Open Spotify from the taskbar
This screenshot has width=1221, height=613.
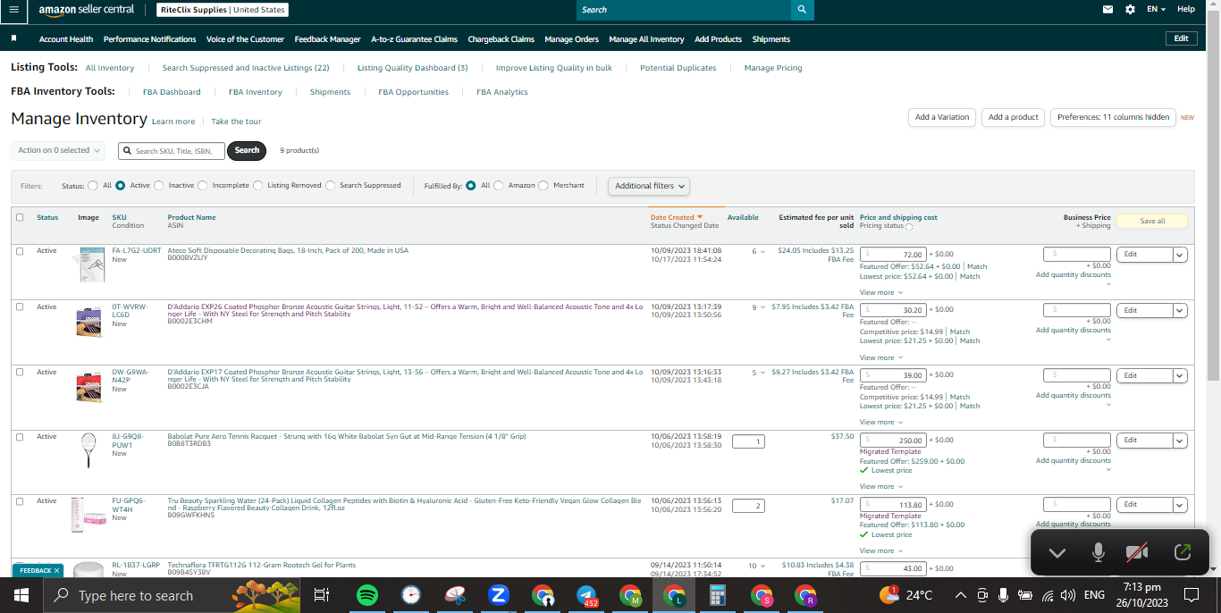[x=366, y=595]
